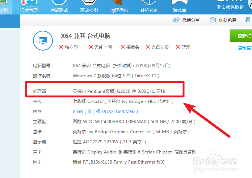This screenshot has height=178, width=252.
Task: Open the 清理优化 cleanup tab
Action: pos(119,7)
